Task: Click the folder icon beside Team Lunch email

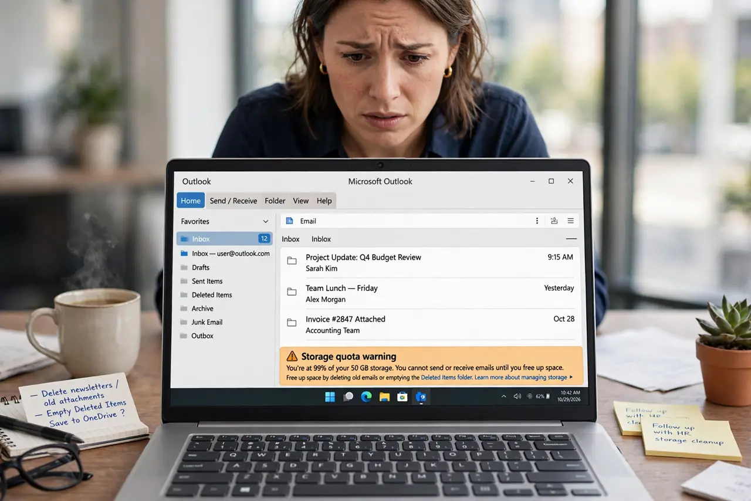Action: [292, 292]
